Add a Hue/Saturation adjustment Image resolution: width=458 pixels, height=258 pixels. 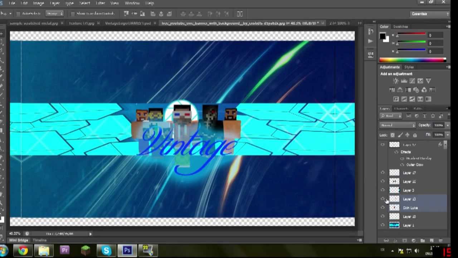[x=392, y=90]
